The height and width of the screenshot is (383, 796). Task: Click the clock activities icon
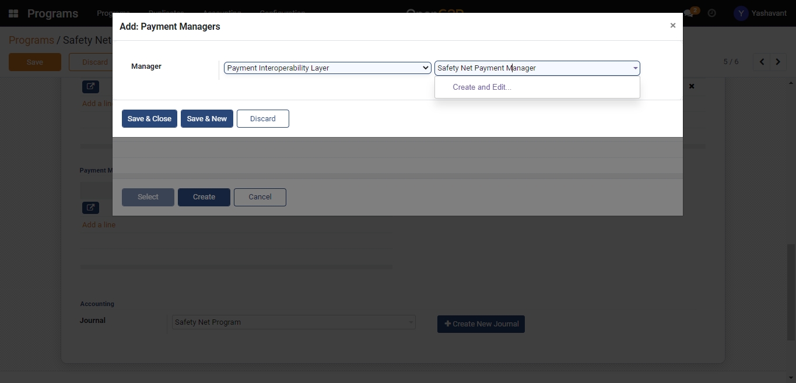click(x=711, y=13)
